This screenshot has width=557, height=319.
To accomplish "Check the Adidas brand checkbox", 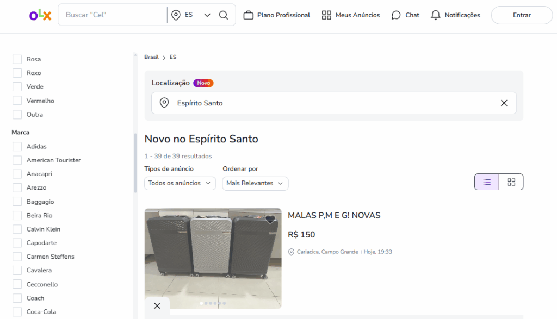I will pyautogui.click(x=17, y=147).
